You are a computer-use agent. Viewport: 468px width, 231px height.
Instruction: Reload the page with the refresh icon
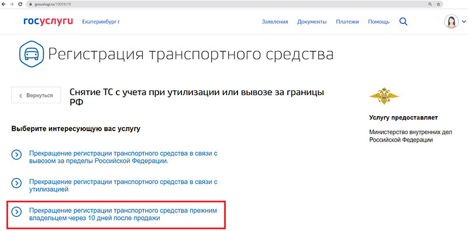[20, 4]
